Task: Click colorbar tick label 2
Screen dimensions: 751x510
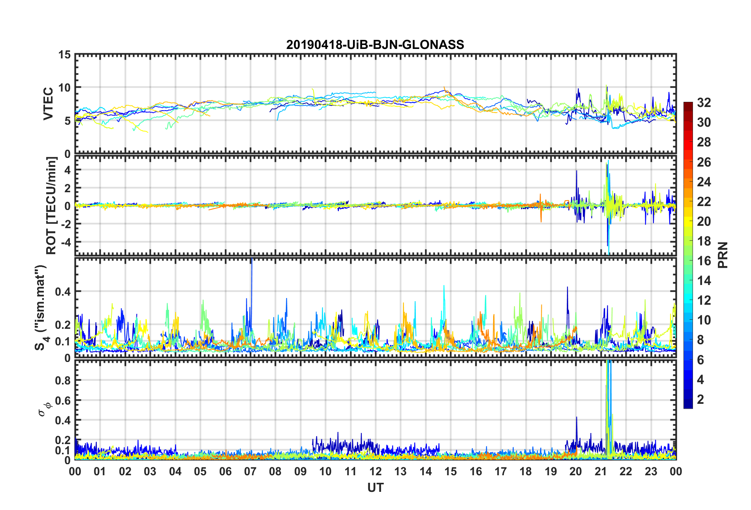Action: point(700,399)
